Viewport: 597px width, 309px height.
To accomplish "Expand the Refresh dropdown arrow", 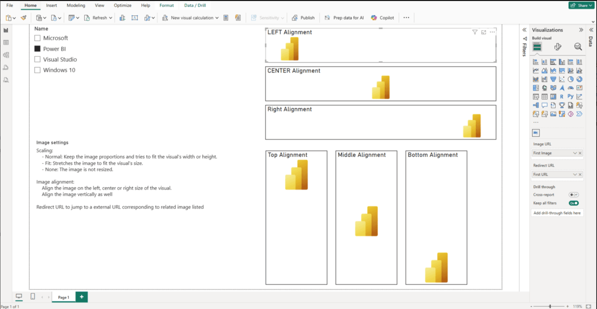I will point(111,18).
